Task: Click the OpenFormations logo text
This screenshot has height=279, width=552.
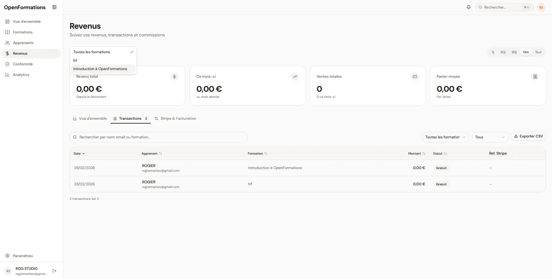Action: [x=25, y=7]
